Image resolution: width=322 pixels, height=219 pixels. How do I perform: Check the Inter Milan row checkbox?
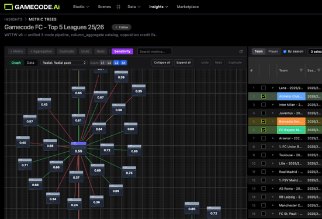[264, 105]
